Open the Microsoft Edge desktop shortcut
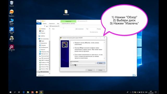167x94 pixels. pos(11,31)
